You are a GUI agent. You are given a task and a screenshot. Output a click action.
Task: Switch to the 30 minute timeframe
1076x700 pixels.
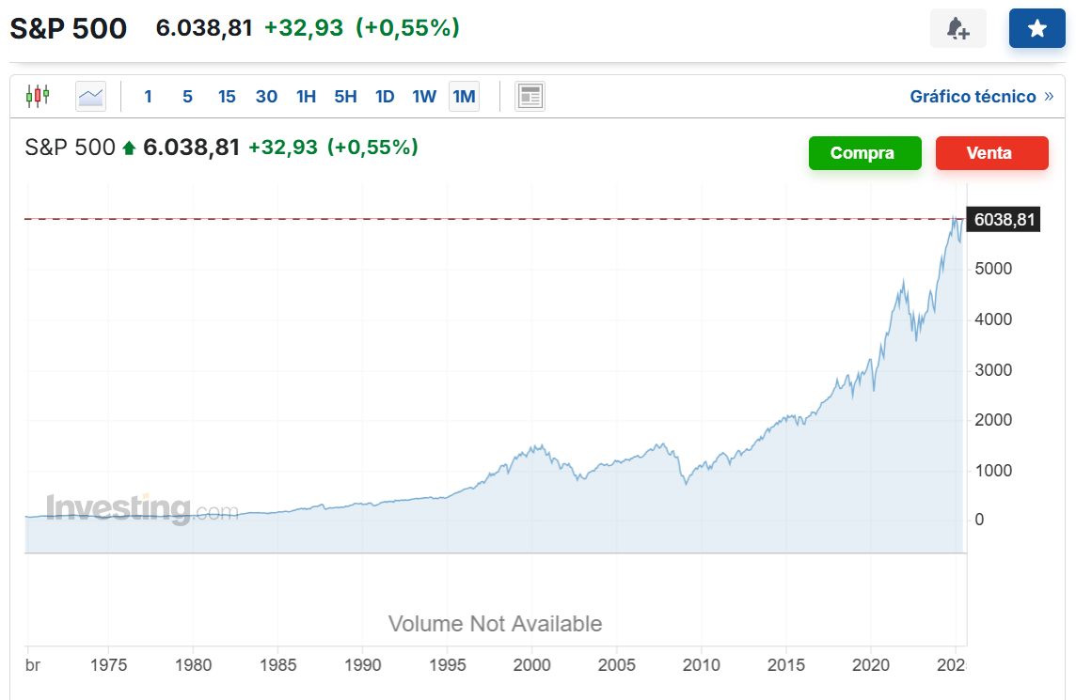pyautogui.click(x=266, y=97)
